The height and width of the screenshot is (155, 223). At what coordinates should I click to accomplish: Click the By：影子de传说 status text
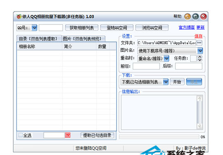[190, 148]
